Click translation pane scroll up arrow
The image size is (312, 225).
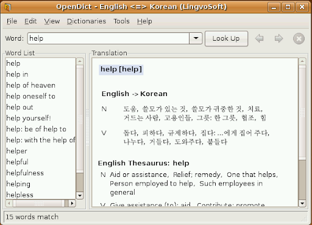tap(302, 61)
